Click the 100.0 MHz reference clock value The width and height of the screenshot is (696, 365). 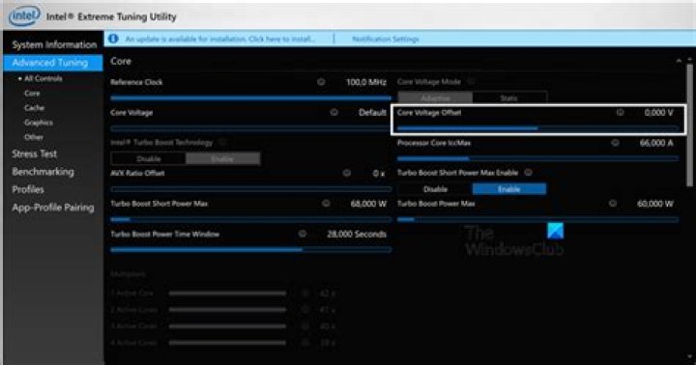(x=366, y=82)
